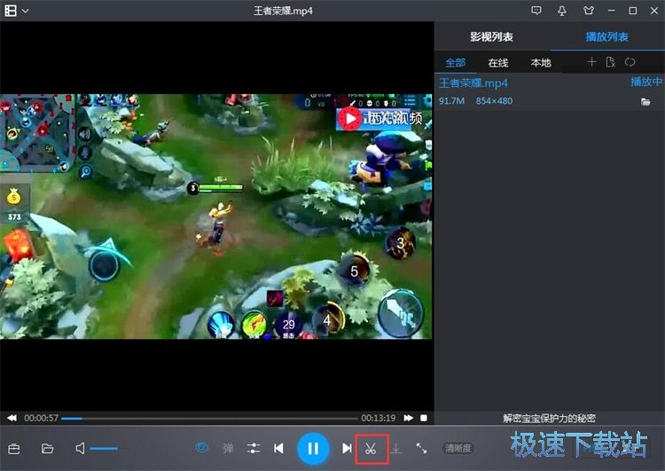This screenshot has height=471, width=665.
Task: Clear the playlist with the delete-file icon
Action: [x=611, y=62]
